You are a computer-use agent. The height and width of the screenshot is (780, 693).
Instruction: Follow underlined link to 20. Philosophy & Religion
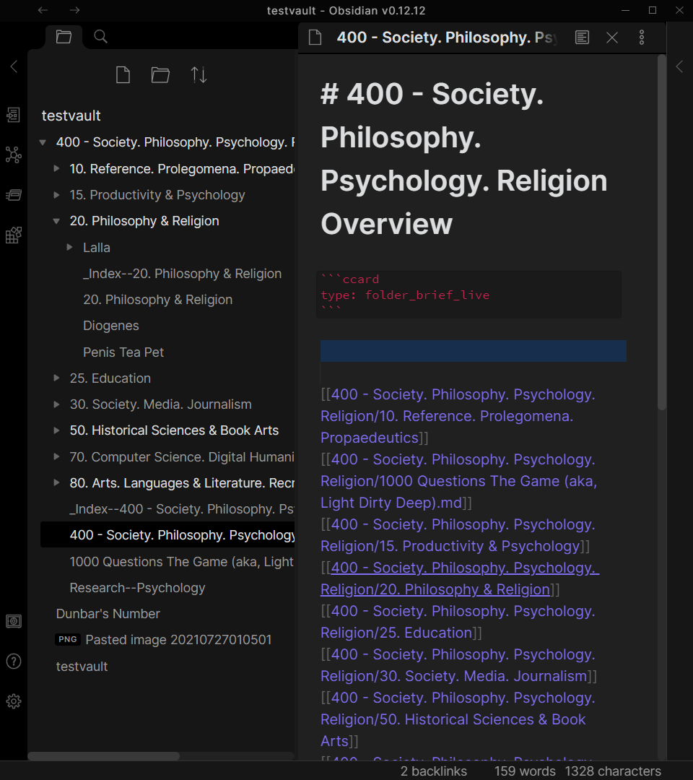[460, 578]
